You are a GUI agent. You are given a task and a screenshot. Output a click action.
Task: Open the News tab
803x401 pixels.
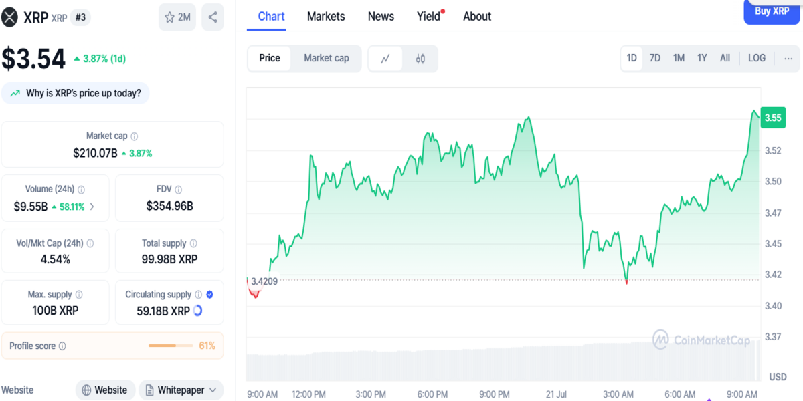tap(381, 17)
